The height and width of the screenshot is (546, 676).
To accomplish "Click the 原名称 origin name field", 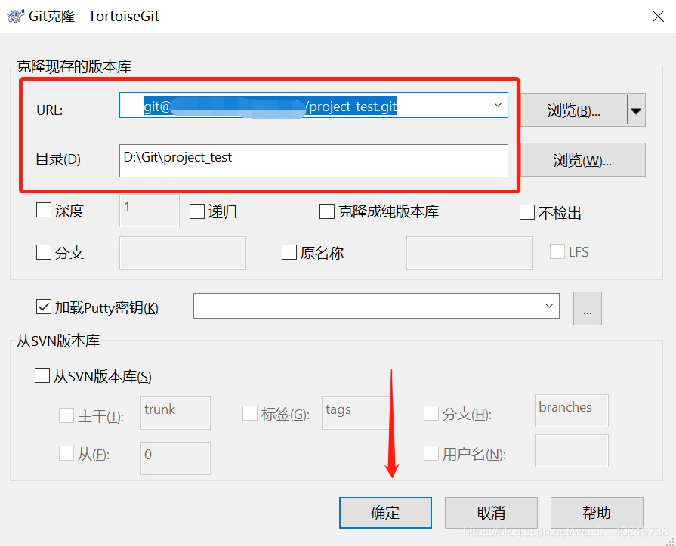I will [x=470, y=253].
